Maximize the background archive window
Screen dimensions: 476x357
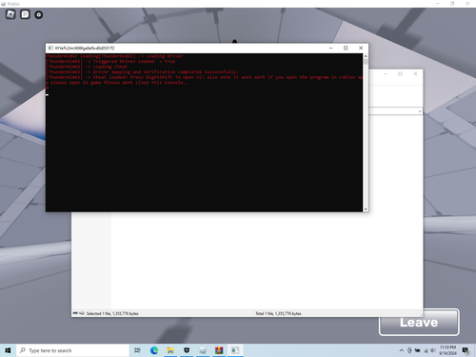pyautogui.click(x=400, y=73)
